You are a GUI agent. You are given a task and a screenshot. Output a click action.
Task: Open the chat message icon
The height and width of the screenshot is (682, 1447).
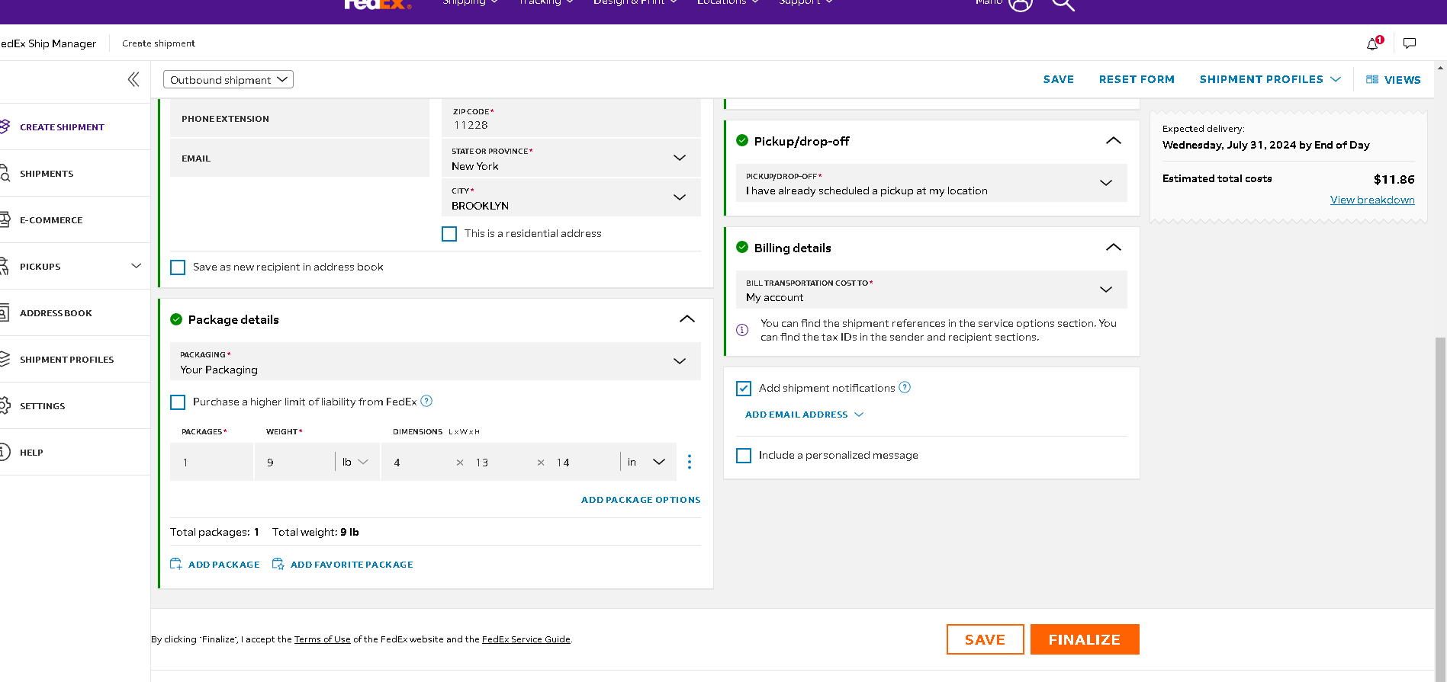tap(1410, 43)
